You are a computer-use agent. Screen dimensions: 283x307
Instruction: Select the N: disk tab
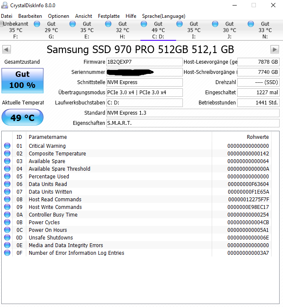tap(265, 30)
